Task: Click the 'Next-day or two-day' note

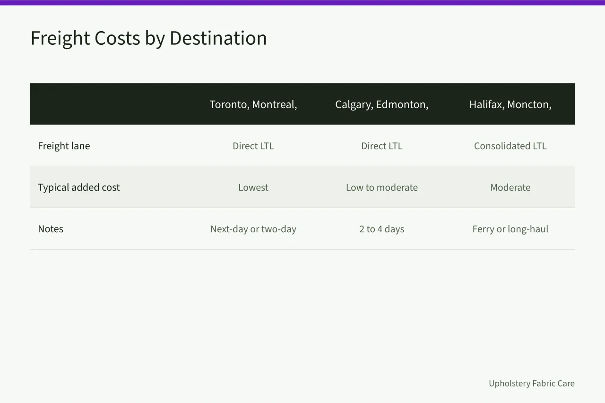Action: pyautogui.click(x=253, y=229)
